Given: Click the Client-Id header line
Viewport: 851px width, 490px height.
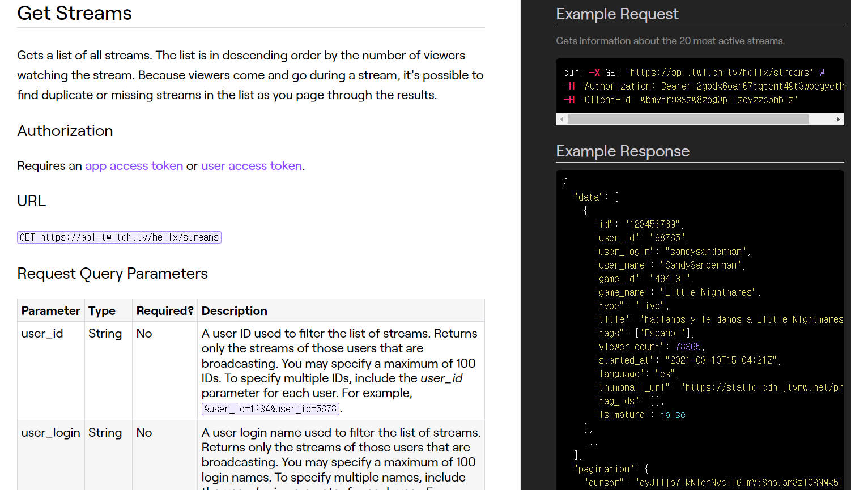Looking at the screenshot, I should (x=680, y=100).
